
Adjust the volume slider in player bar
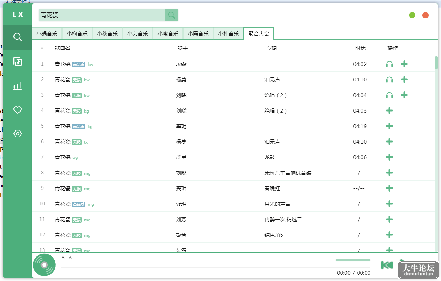(353, 260)
